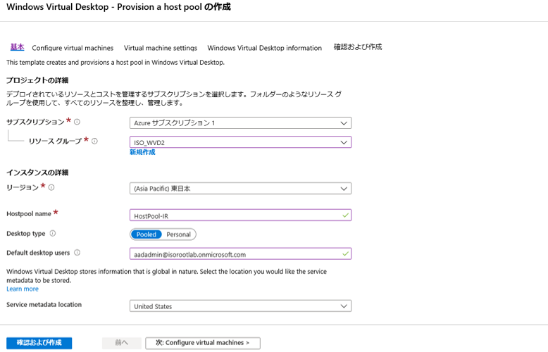Open the United States metadata location dropdown
The height and width of the screenshot is (352, 548).
point(240,306)
